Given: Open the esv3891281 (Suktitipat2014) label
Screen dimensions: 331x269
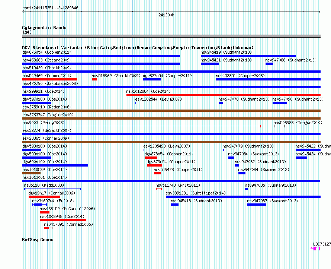Looking at the screenshot, I should coord(196,193).
